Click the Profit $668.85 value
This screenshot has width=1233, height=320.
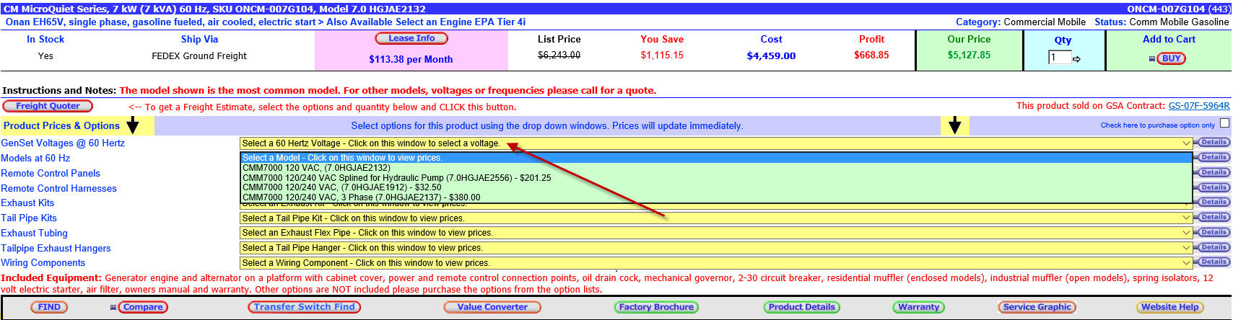point(871,55)
